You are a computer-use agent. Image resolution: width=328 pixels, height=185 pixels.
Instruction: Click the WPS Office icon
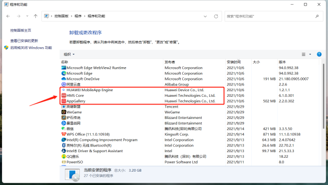click(63, 134)
